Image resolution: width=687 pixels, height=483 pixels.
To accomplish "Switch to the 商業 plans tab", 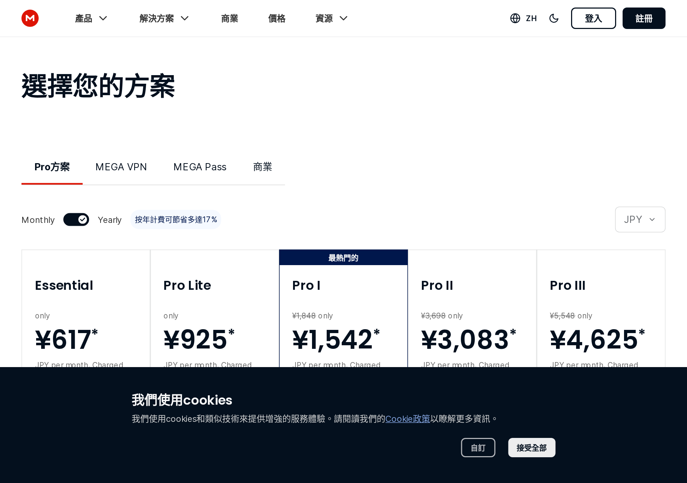I will (263, 167).
